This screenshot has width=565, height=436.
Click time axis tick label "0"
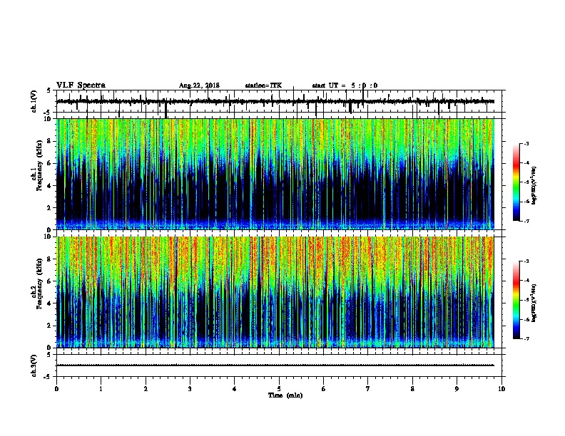pos(56,389)
